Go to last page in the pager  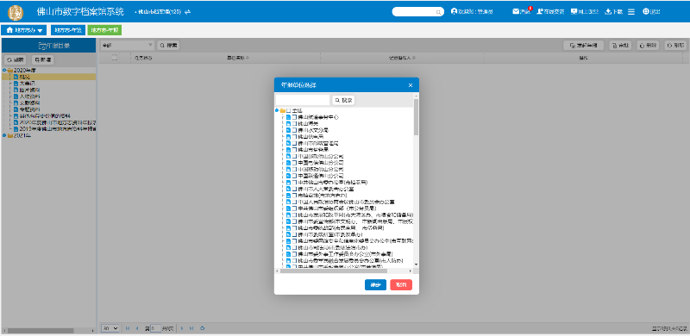coord(191,328)
